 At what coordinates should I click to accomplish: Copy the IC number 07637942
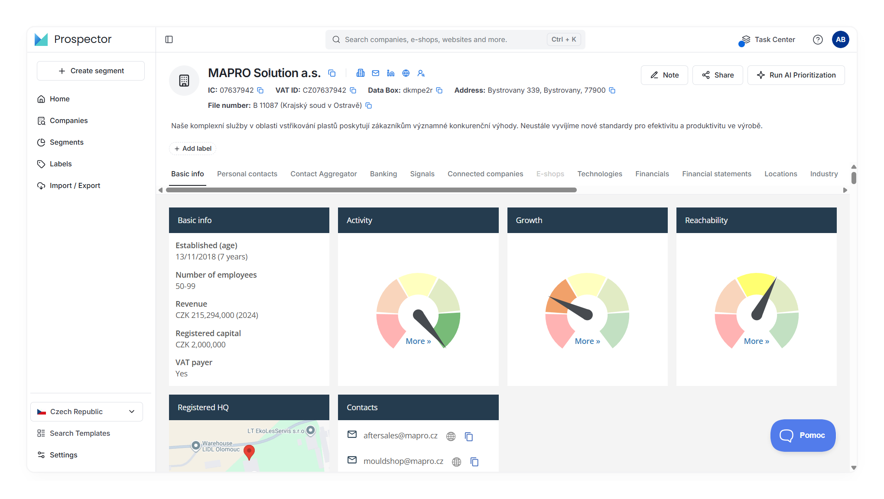260,91
